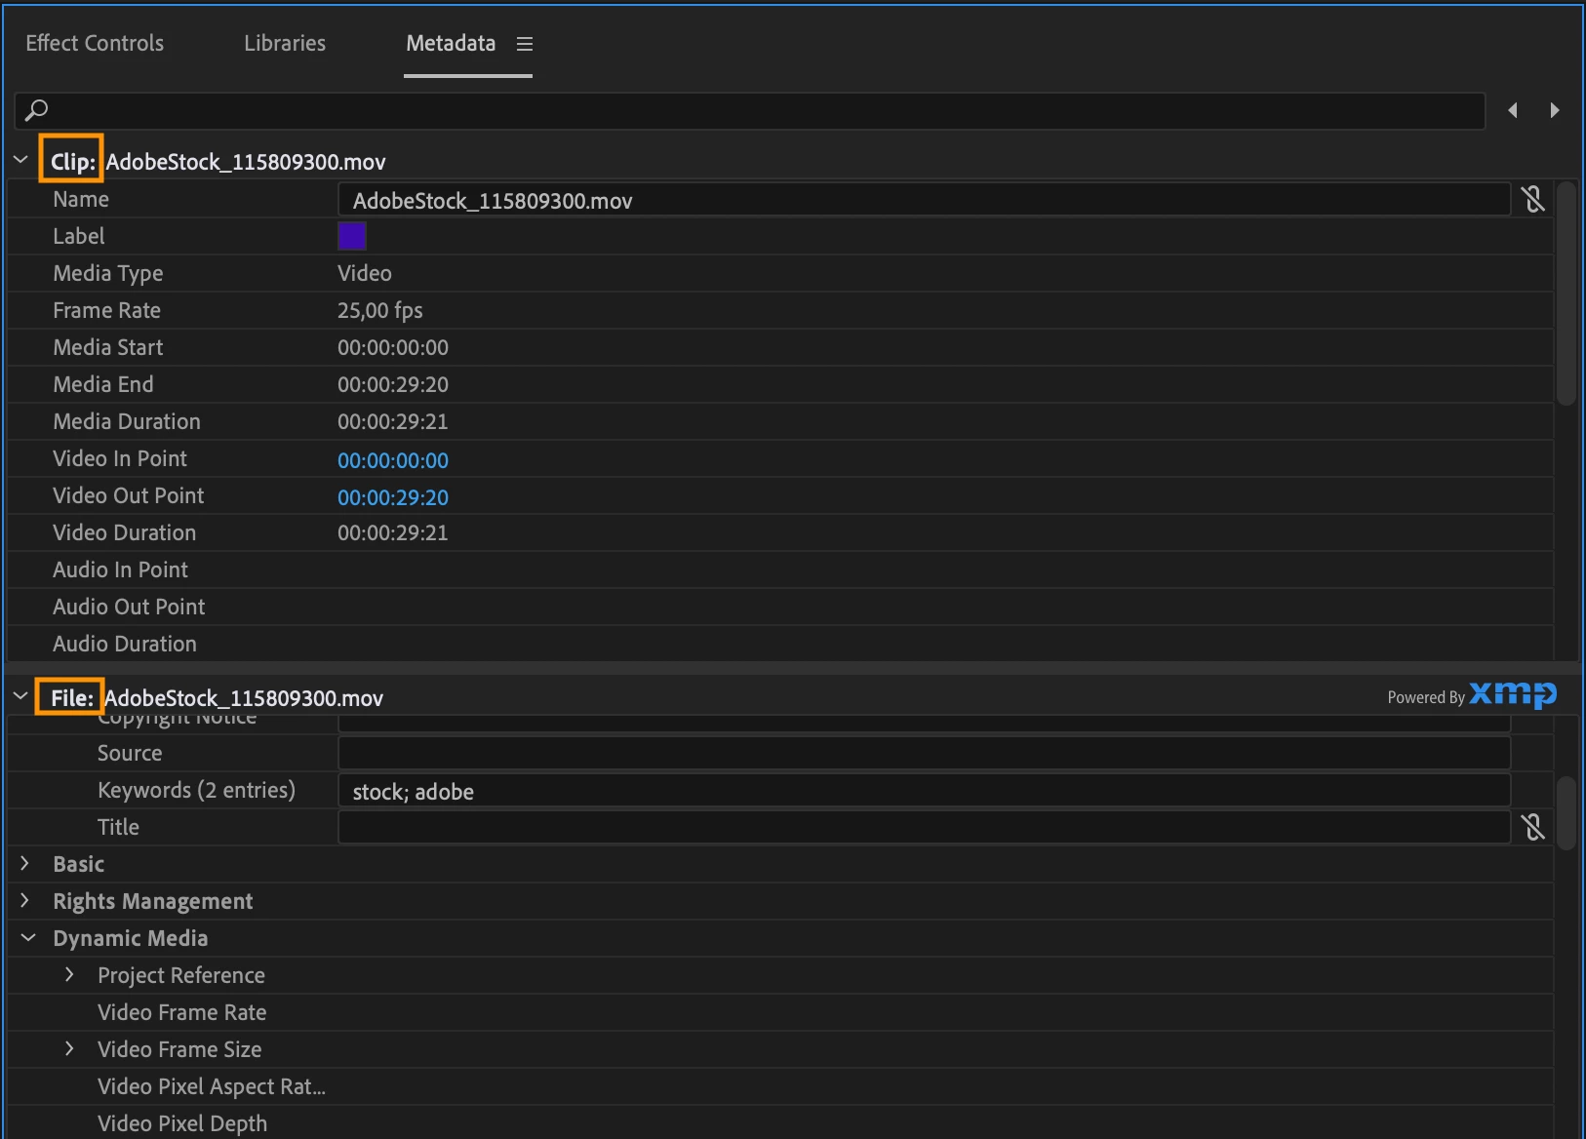
Task: Collapse the File section chevron
Action: click(x=20, y=696)
